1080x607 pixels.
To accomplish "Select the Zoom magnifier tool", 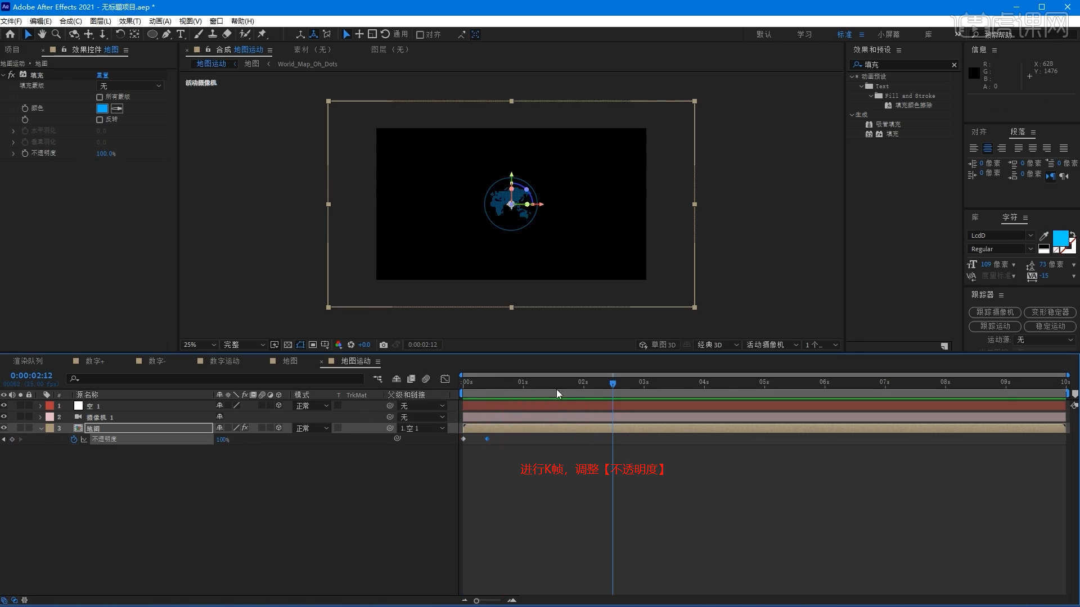I will 56,34.
